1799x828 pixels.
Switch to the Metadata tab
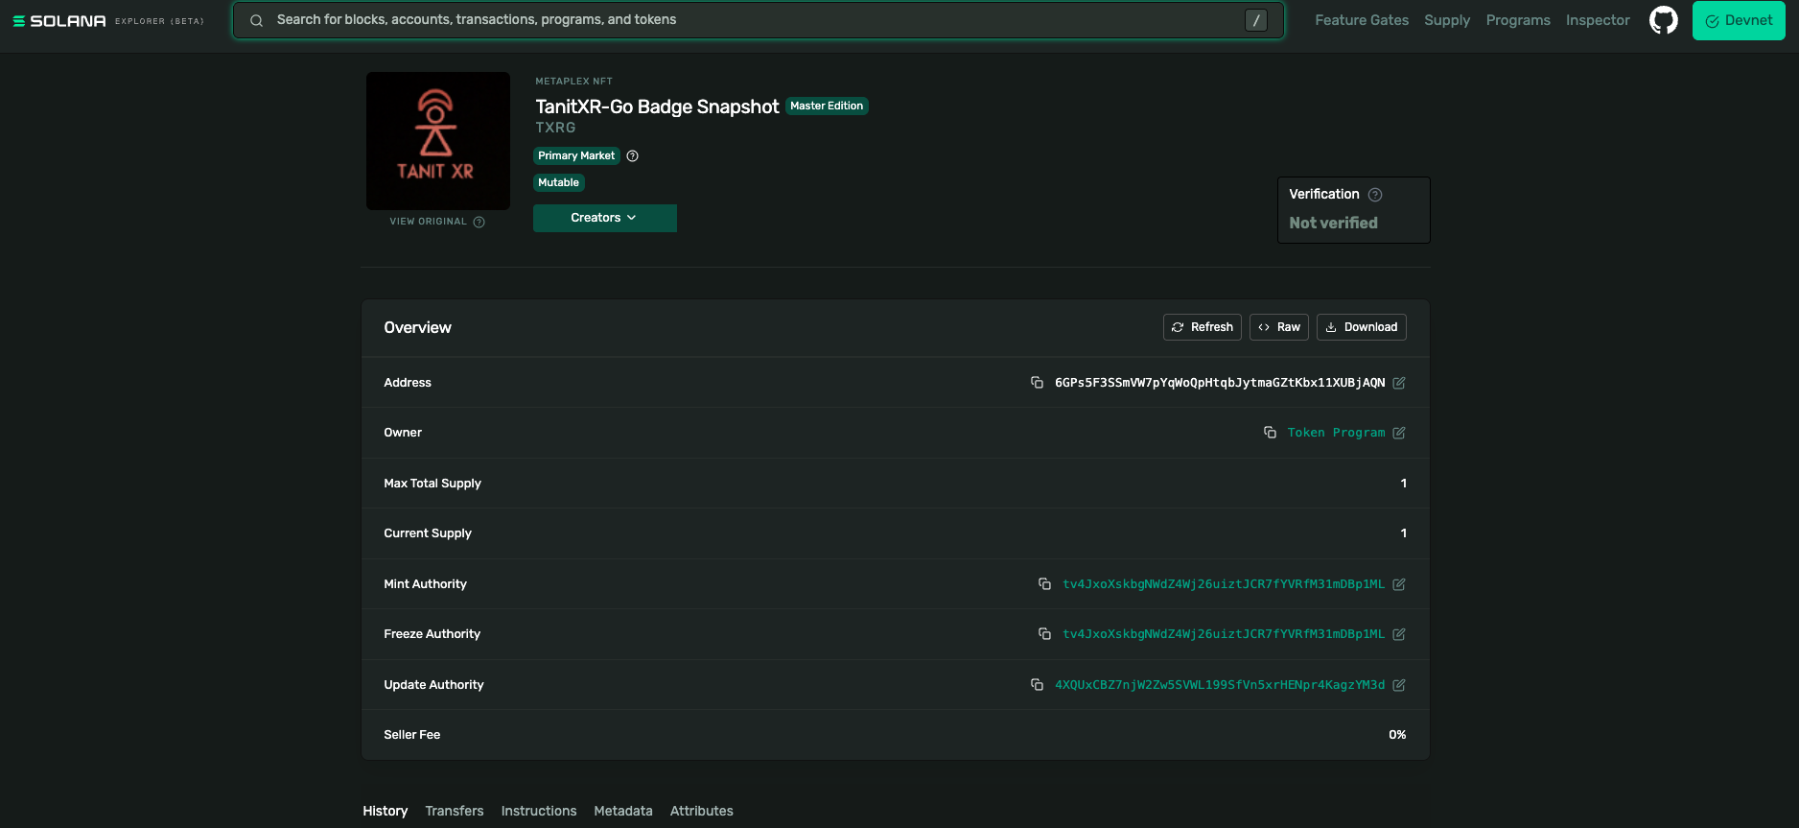623,811
